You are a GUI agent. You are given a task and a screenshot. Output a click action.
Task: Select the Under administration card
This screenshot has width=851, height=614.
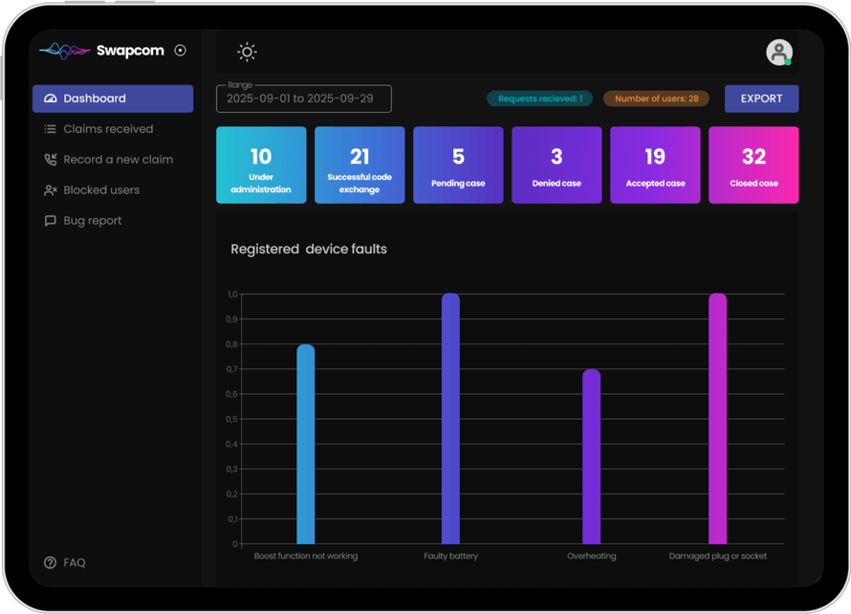tap(261, 165)
